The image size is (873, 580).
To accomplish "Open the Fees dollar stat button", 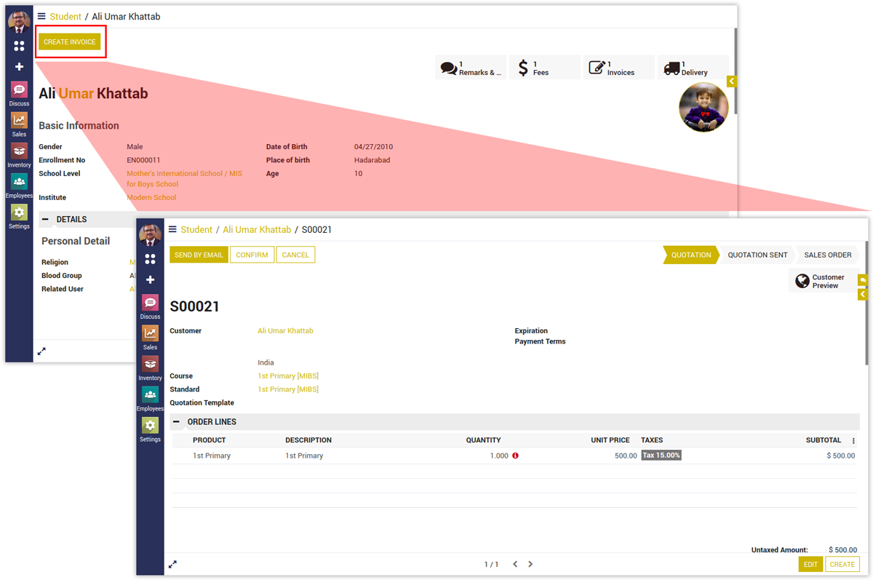I will (x=544, y=68).
